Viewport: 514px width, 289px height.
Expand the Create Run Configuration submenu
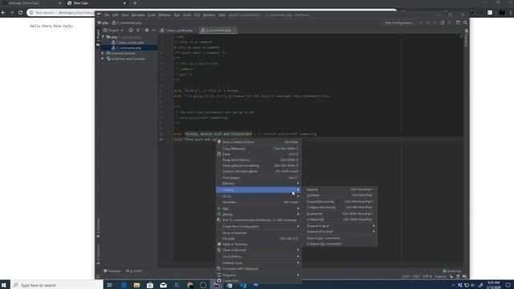[x=259, y=226]
